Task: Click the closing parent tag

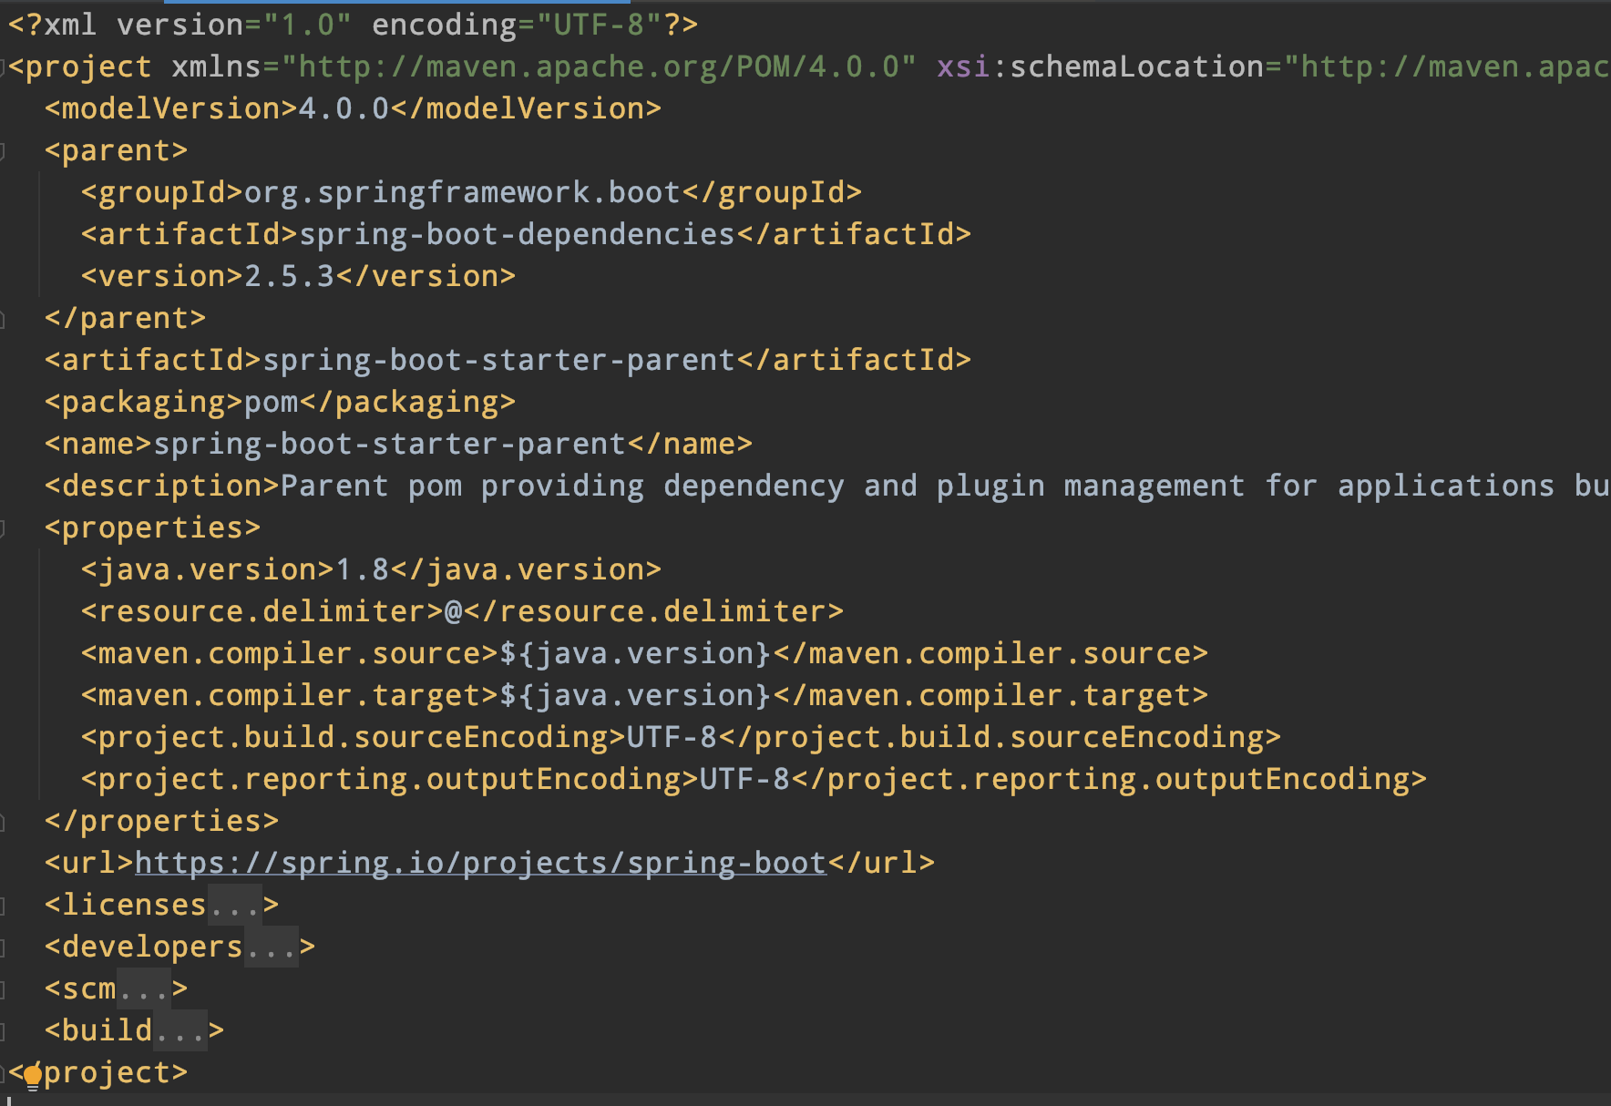Action: pos(125,318)
